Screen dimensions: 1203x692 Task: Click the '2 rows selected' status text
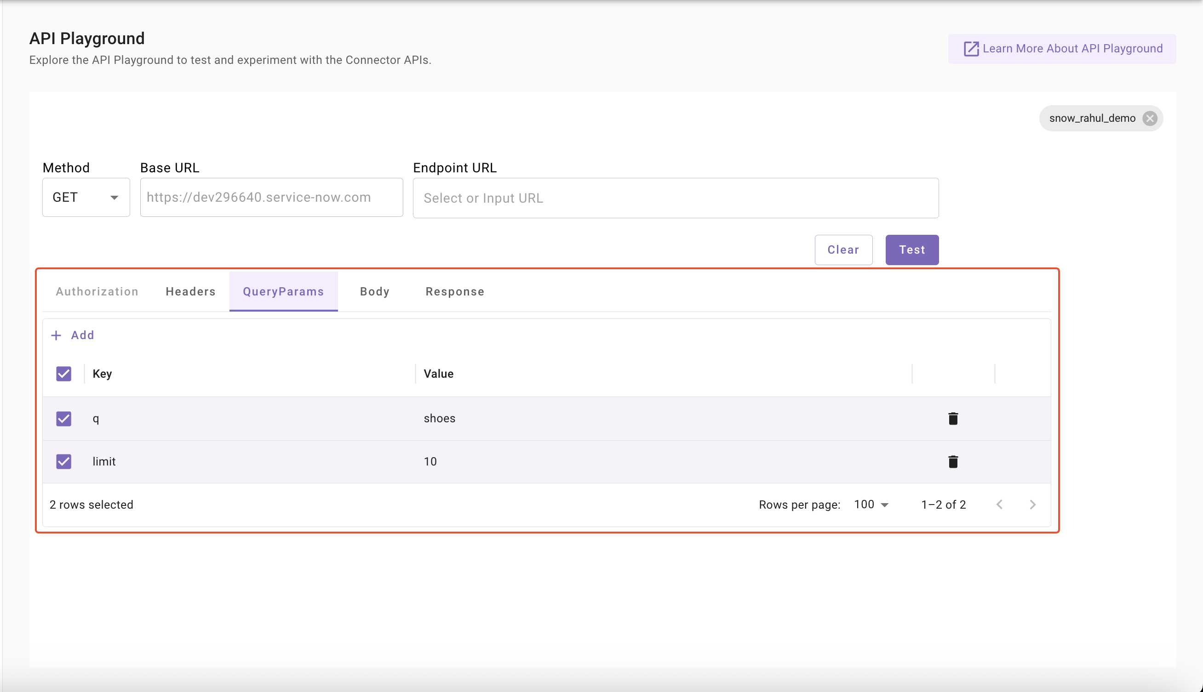[92, 505]
